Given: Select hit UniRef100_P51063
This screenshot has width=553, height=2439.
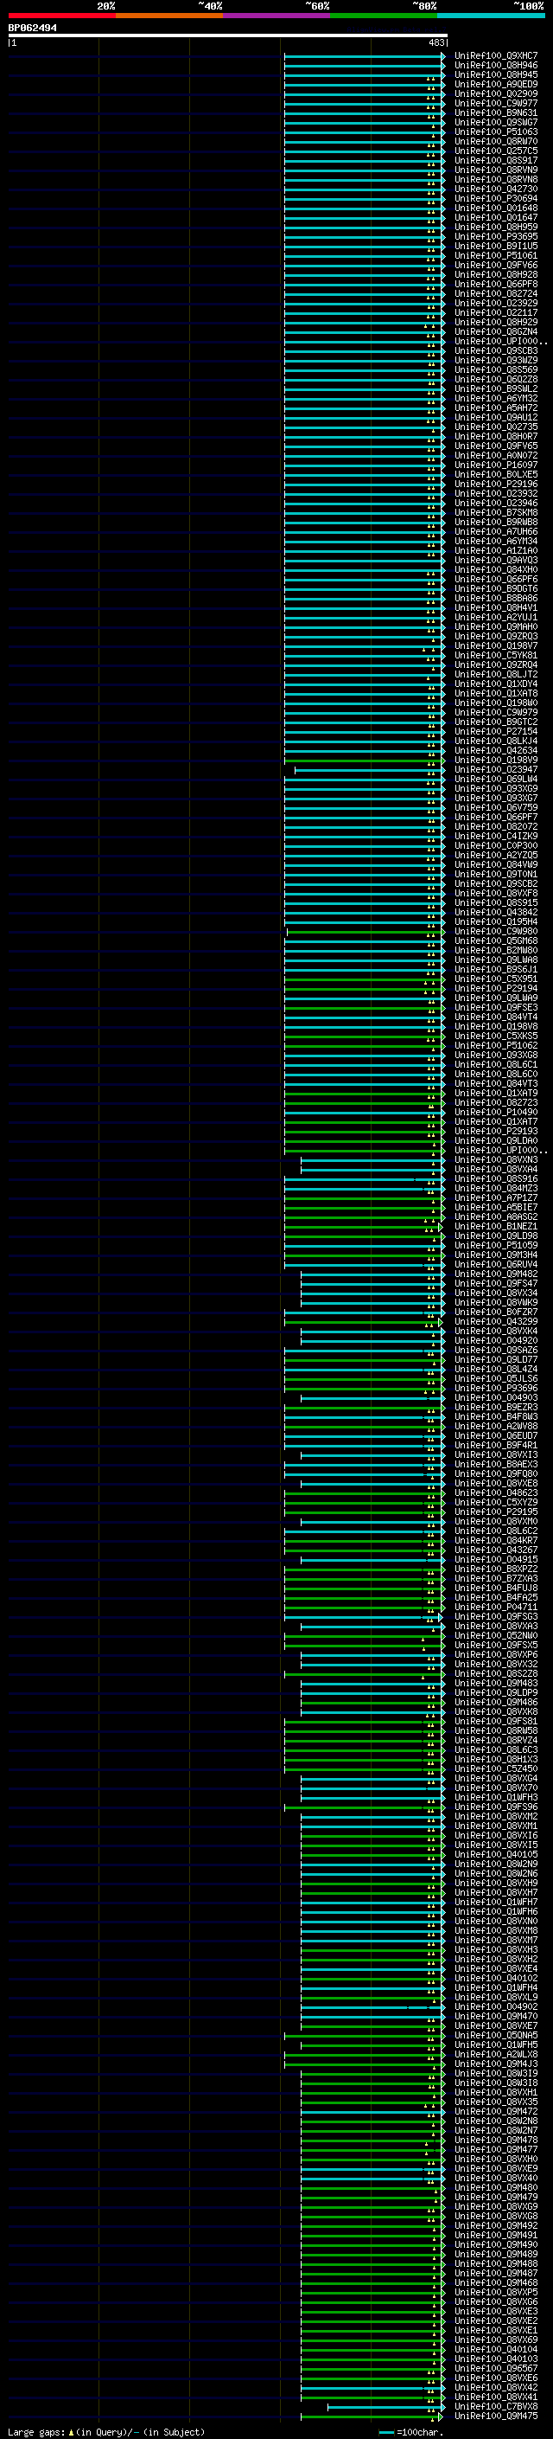Looking at the screenshot, I should click(x=496, y=132).
